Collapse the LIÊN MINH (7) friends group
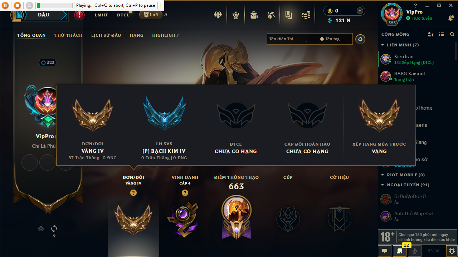458x257 pixels. [x=400, y=45]
